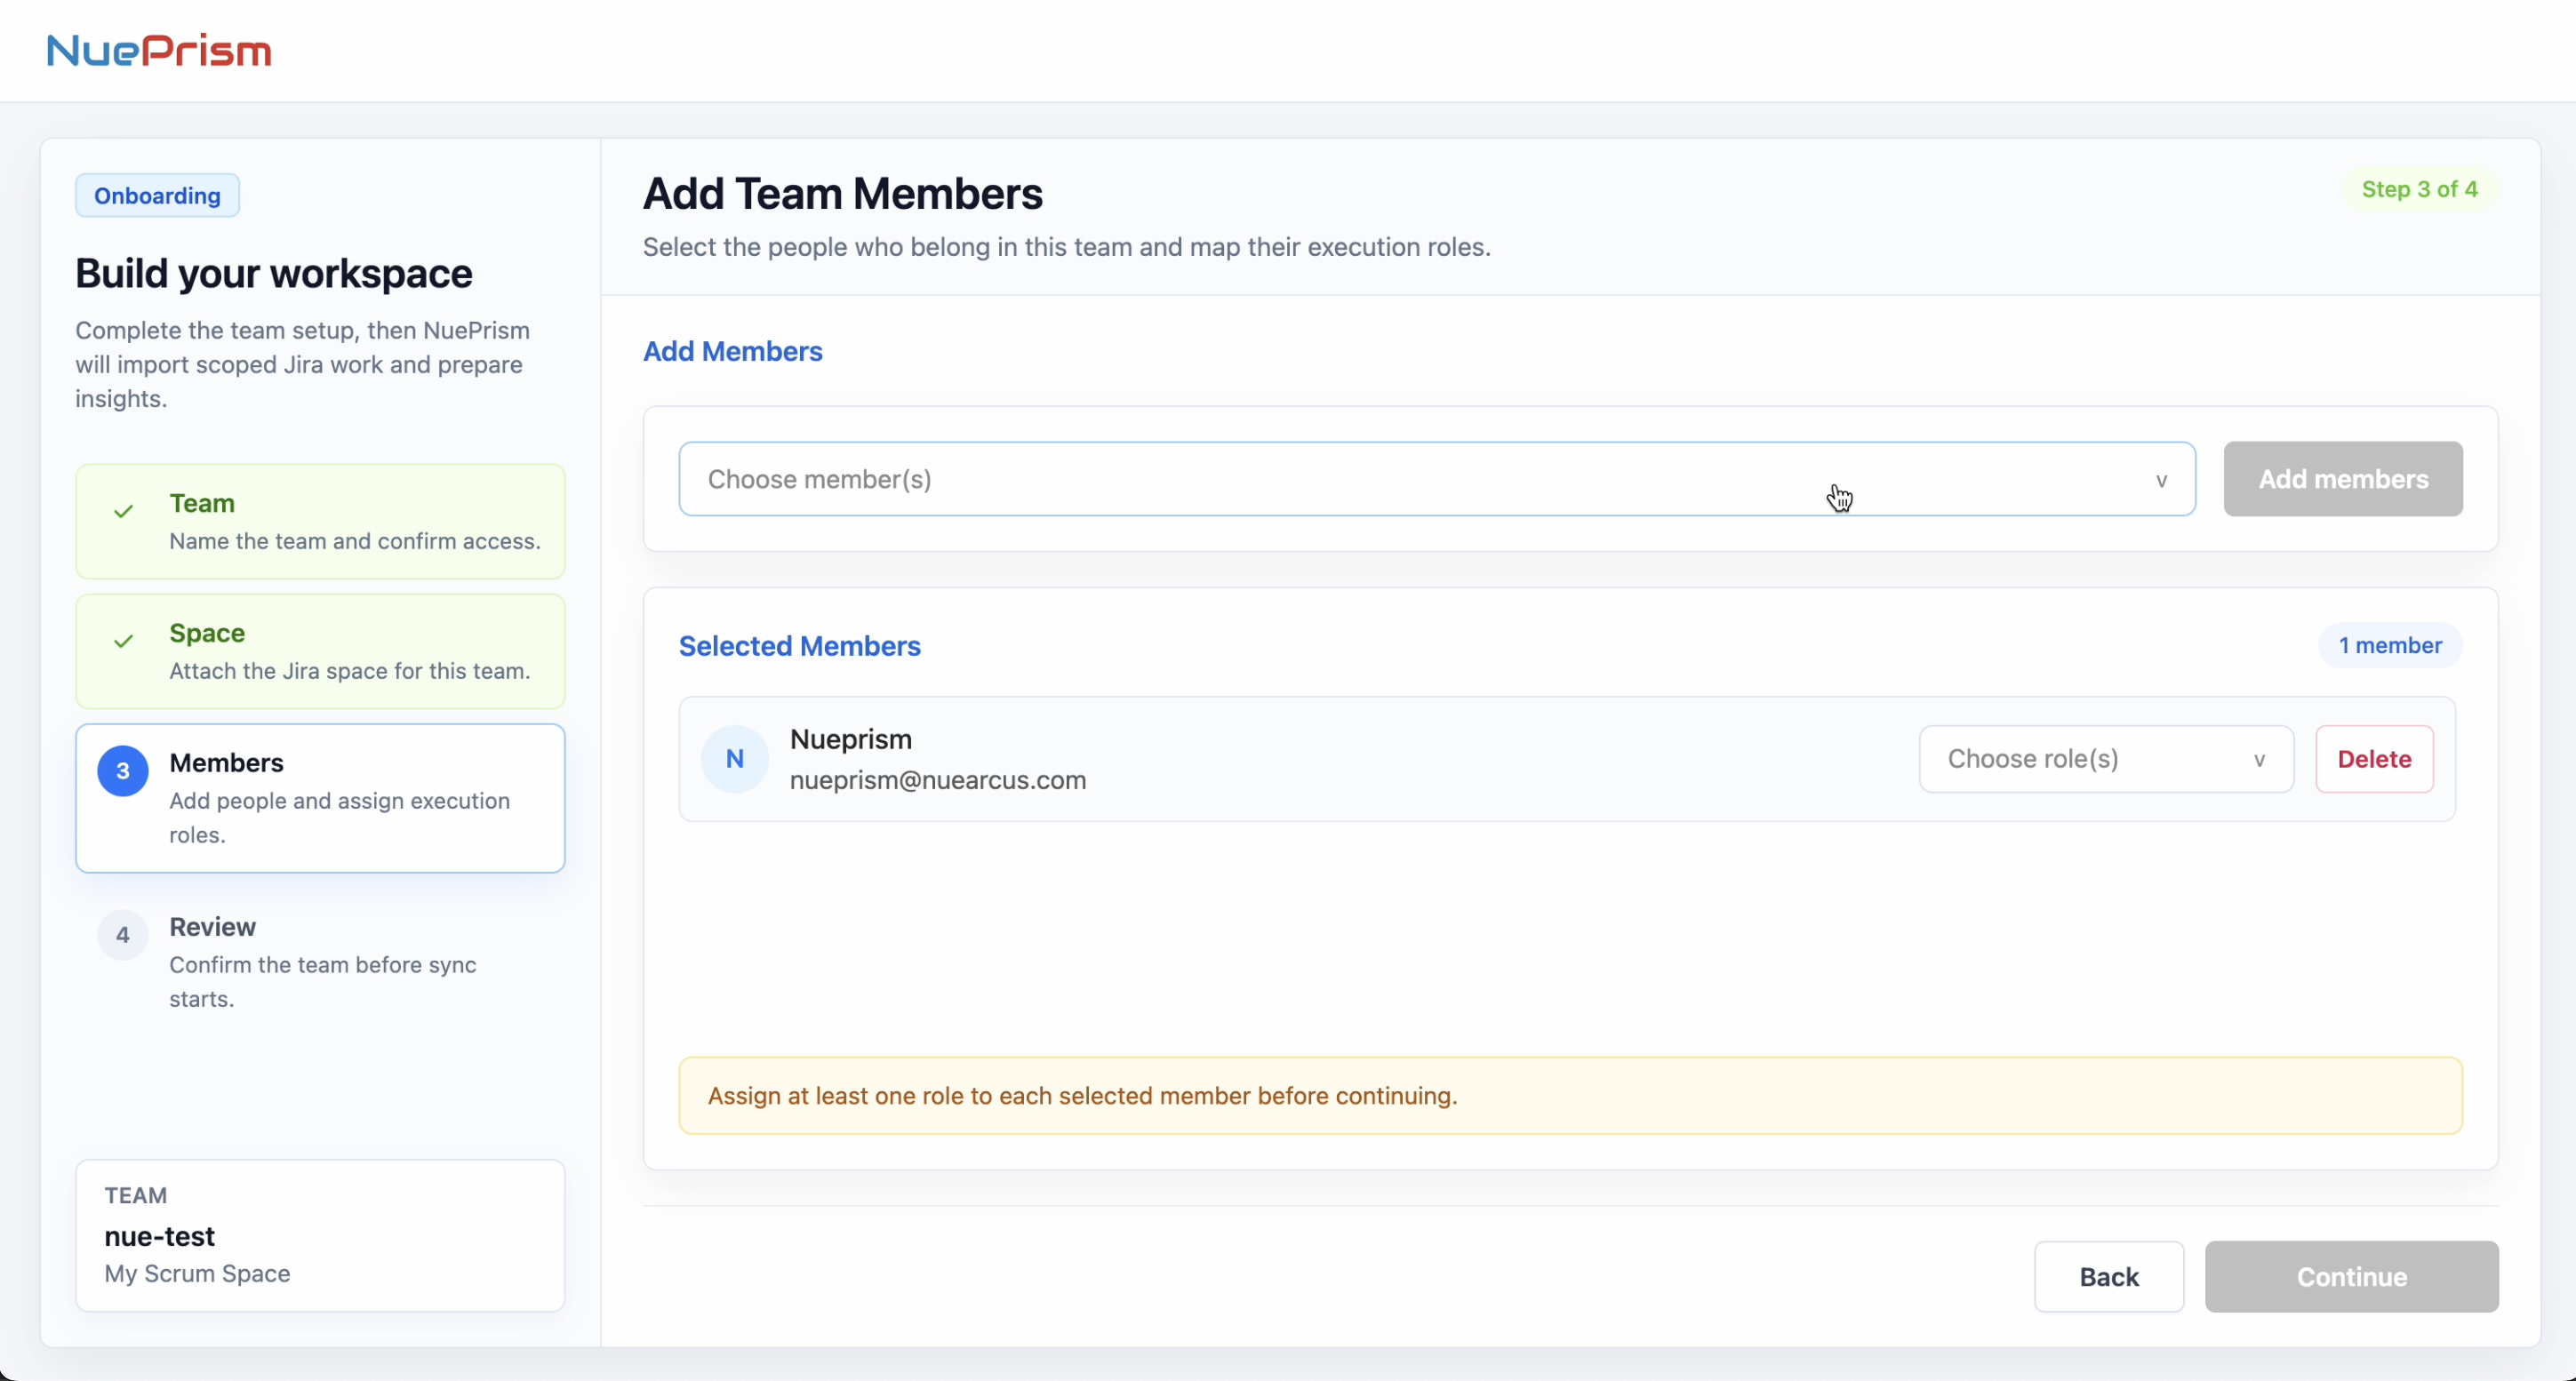The height and width of the screenshot is (1381, 2576).
Task: Click the nueprism@nuearcus.com email
Action: [937, 780]
